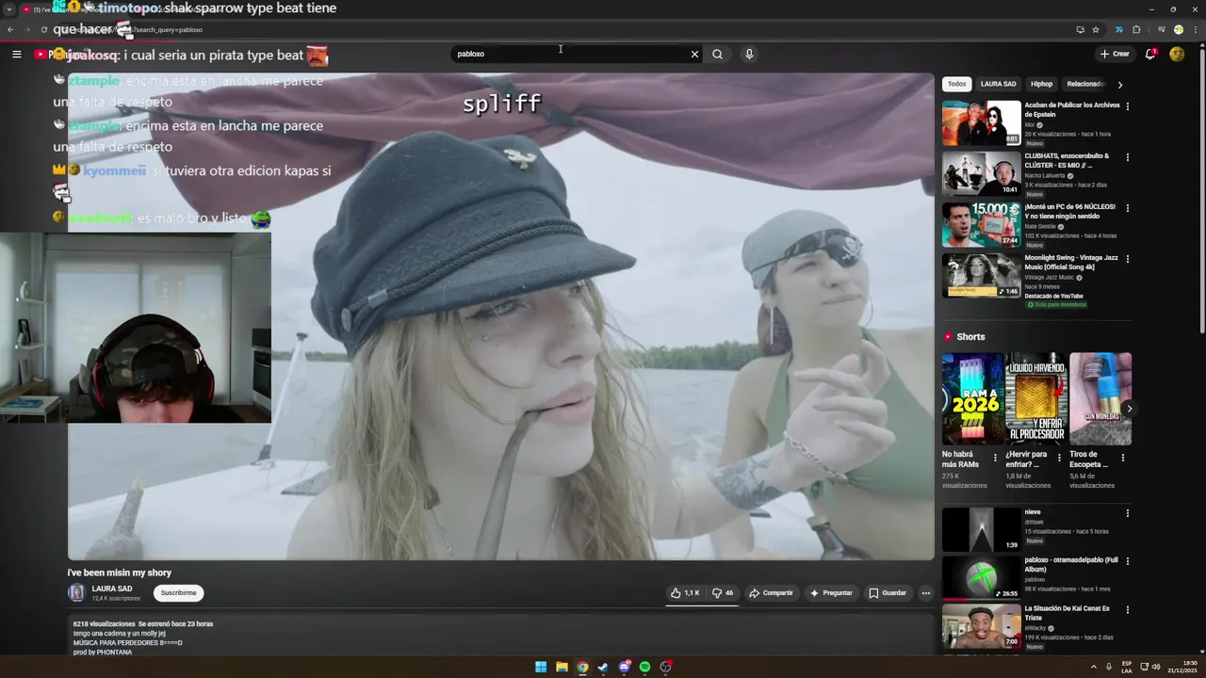Open File Explorer from the taskbar
Screen dimensions: 1206x678
(x=562, y=667)
